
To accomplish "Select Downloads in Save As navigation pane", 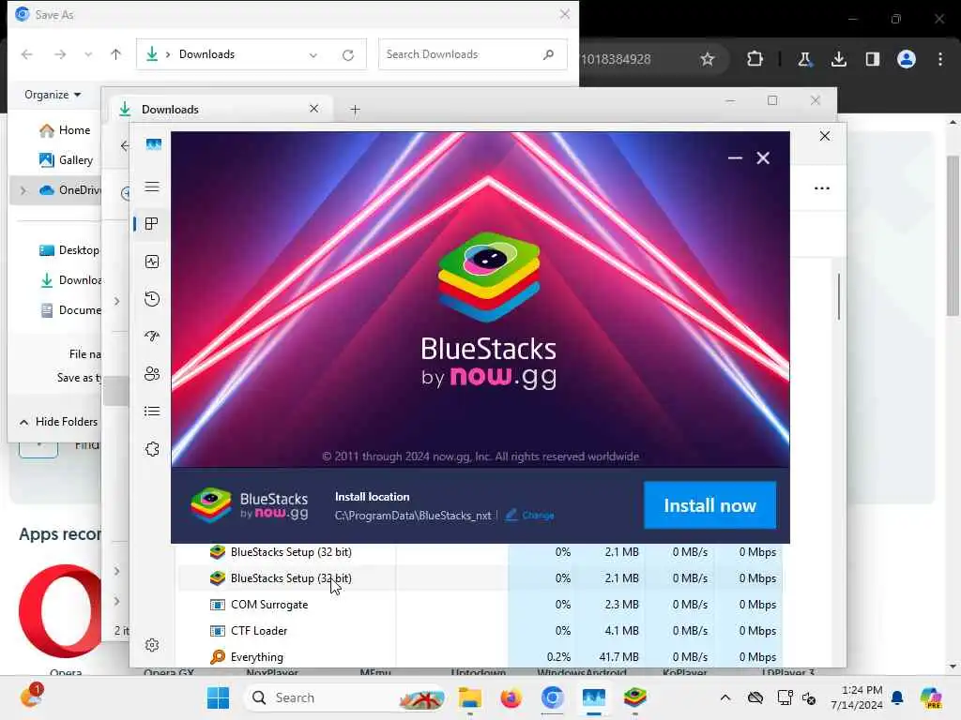I will pos(69,280).
